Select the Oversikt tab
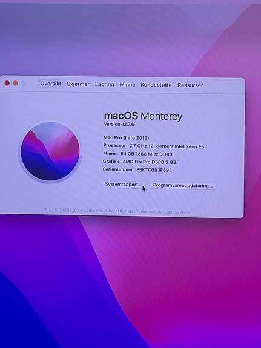This screenshot has width=261, height=348. 51,84
